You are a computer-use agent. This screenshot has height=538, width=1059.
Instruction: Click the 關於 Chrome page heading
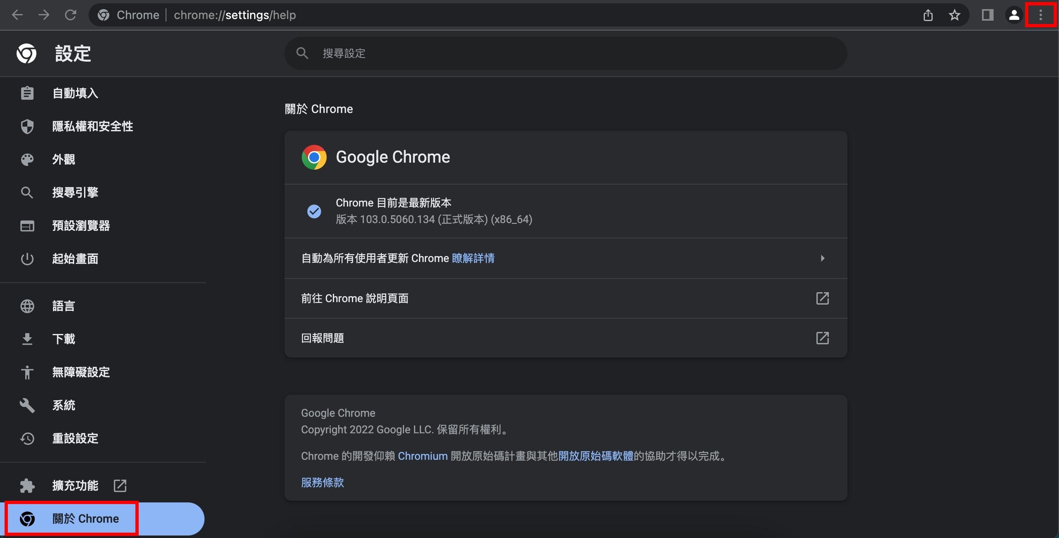(319, 109)
